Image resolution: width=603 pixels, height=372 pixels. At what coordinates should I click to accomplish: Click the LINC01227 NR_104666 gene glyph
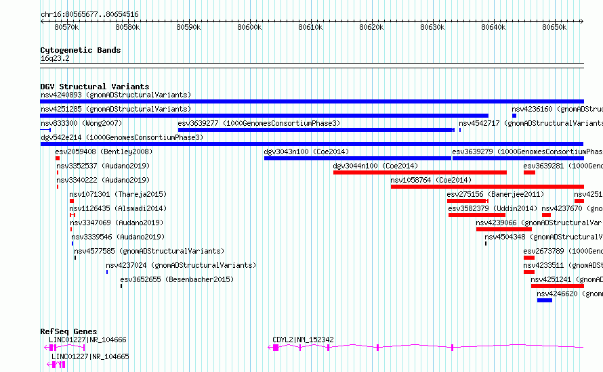pyautogui.click(x=64, y=348)
